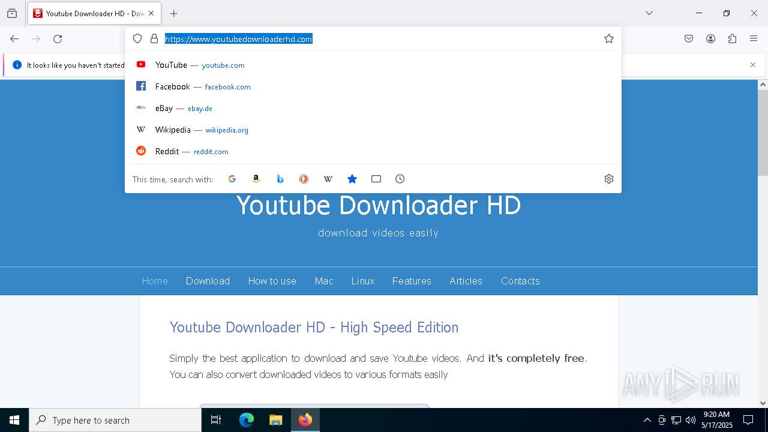Search with Amazon this time

tap(256, 179)
